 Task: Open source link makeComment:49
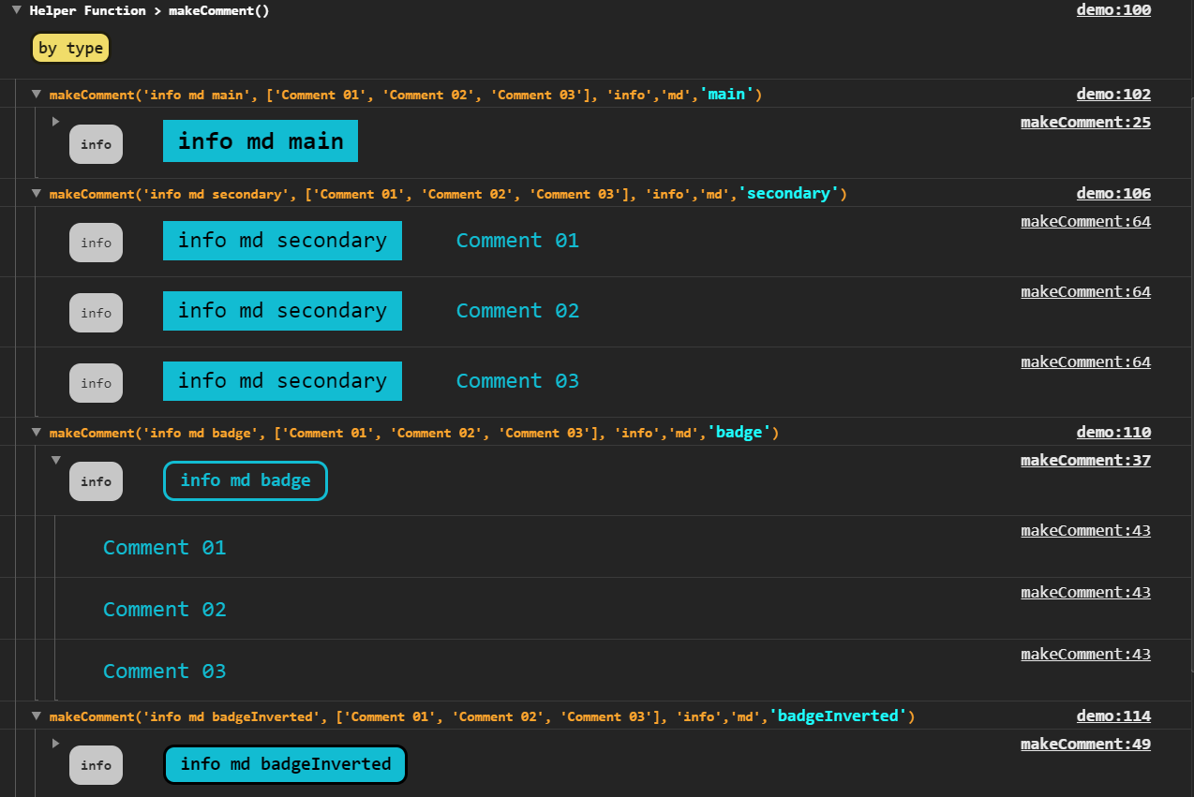point(1085,744)
